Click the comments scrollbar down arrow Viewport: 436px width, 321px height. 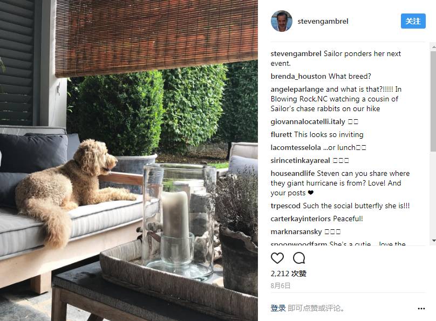point(433,241)
